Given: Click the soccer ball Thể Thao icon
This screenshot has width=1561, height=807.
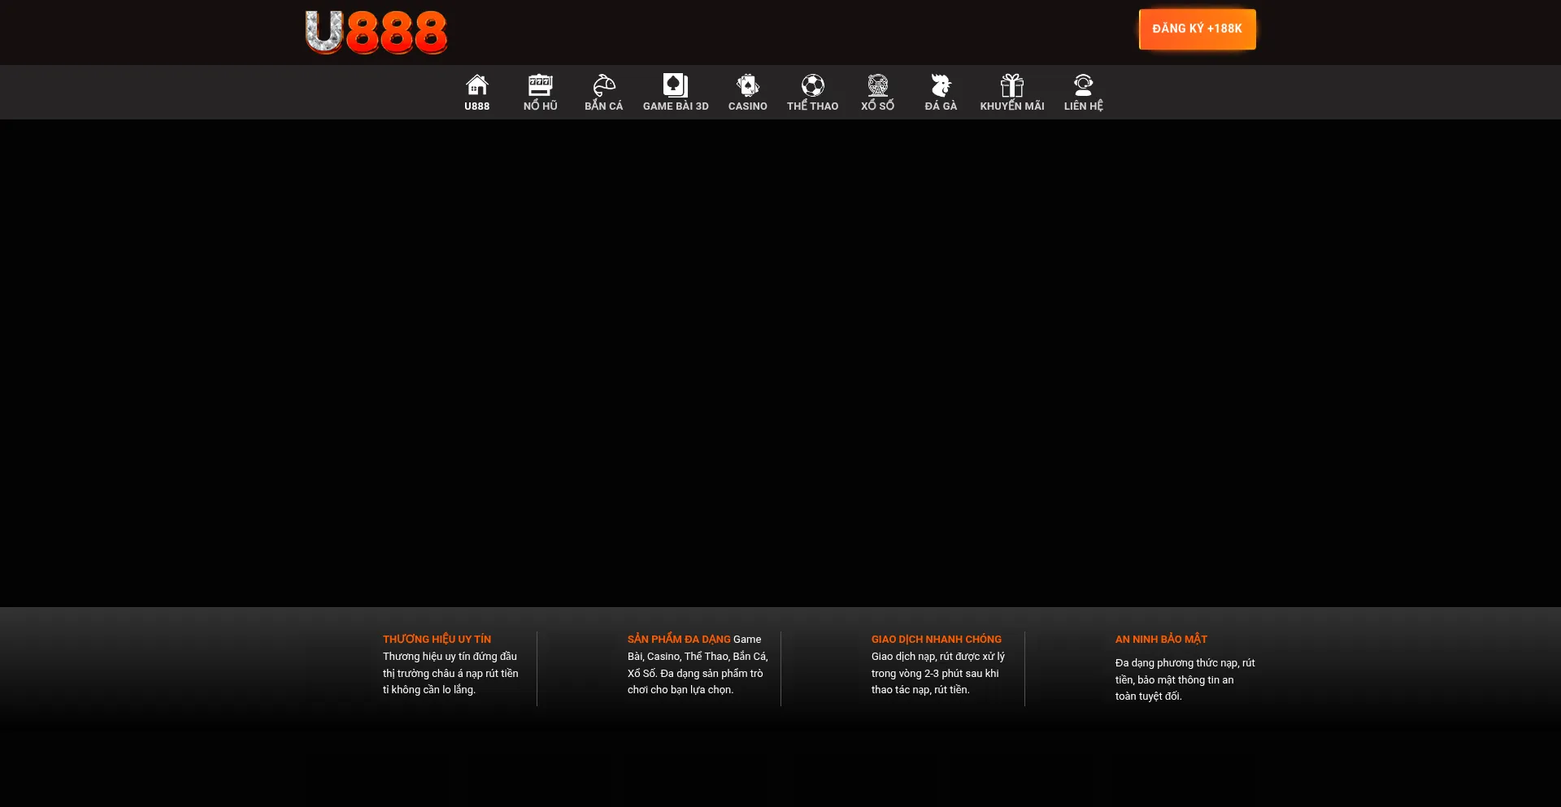Looking at the screenshot, I should tap(812, 85).
